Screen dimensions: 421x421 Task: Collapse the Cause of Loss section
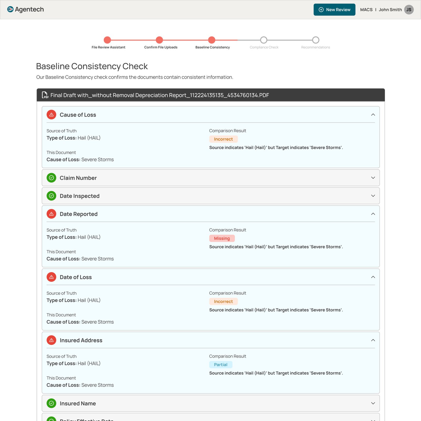click(373, 115)
